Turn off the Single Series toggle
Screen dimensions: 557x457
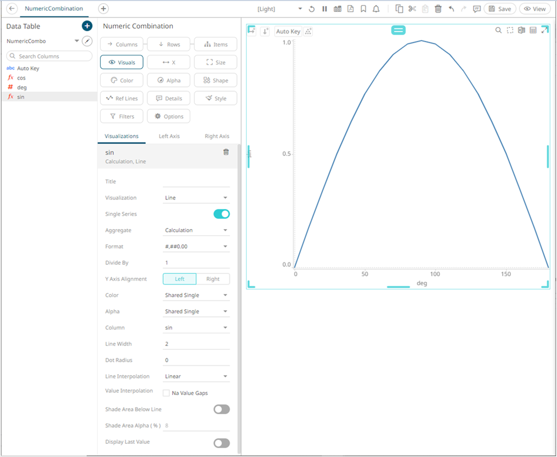(x=221, y=214)
